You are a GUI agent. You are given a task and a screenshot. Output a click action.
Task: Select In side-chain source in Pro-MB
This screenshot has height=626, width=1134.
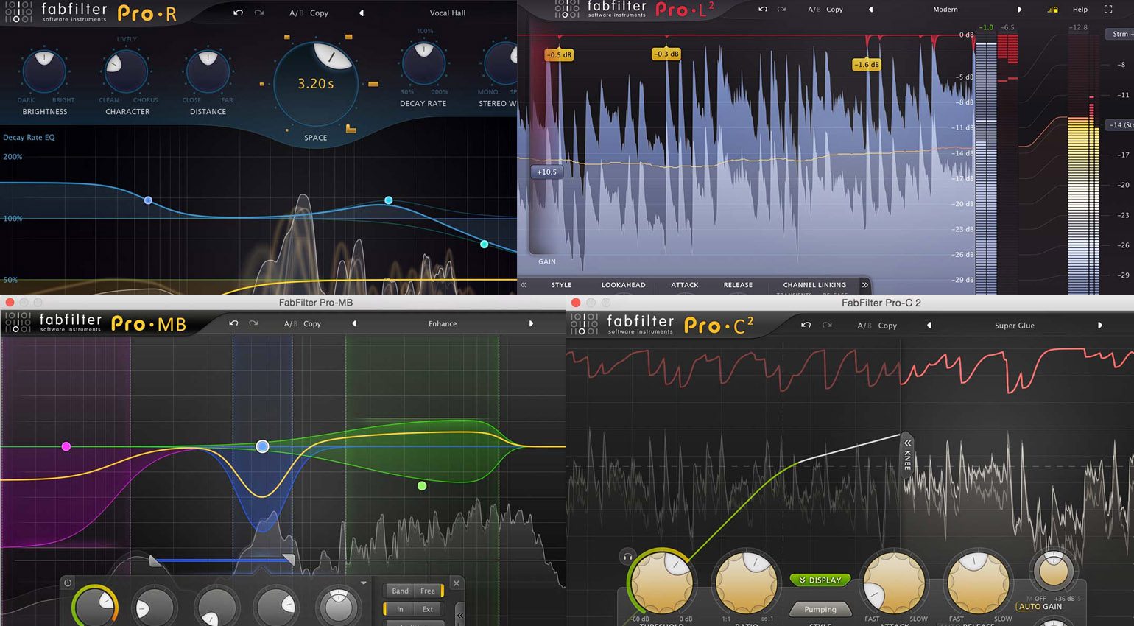pos(400,609)
